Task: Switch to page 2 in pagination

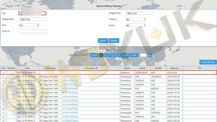Action: tap(106, 55)
